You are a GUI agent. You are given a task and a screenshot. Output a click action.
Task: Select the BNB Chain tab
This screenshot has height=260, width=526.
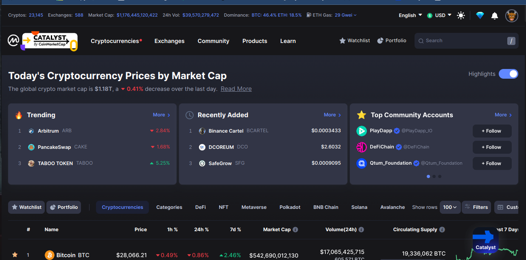[326, 207]
